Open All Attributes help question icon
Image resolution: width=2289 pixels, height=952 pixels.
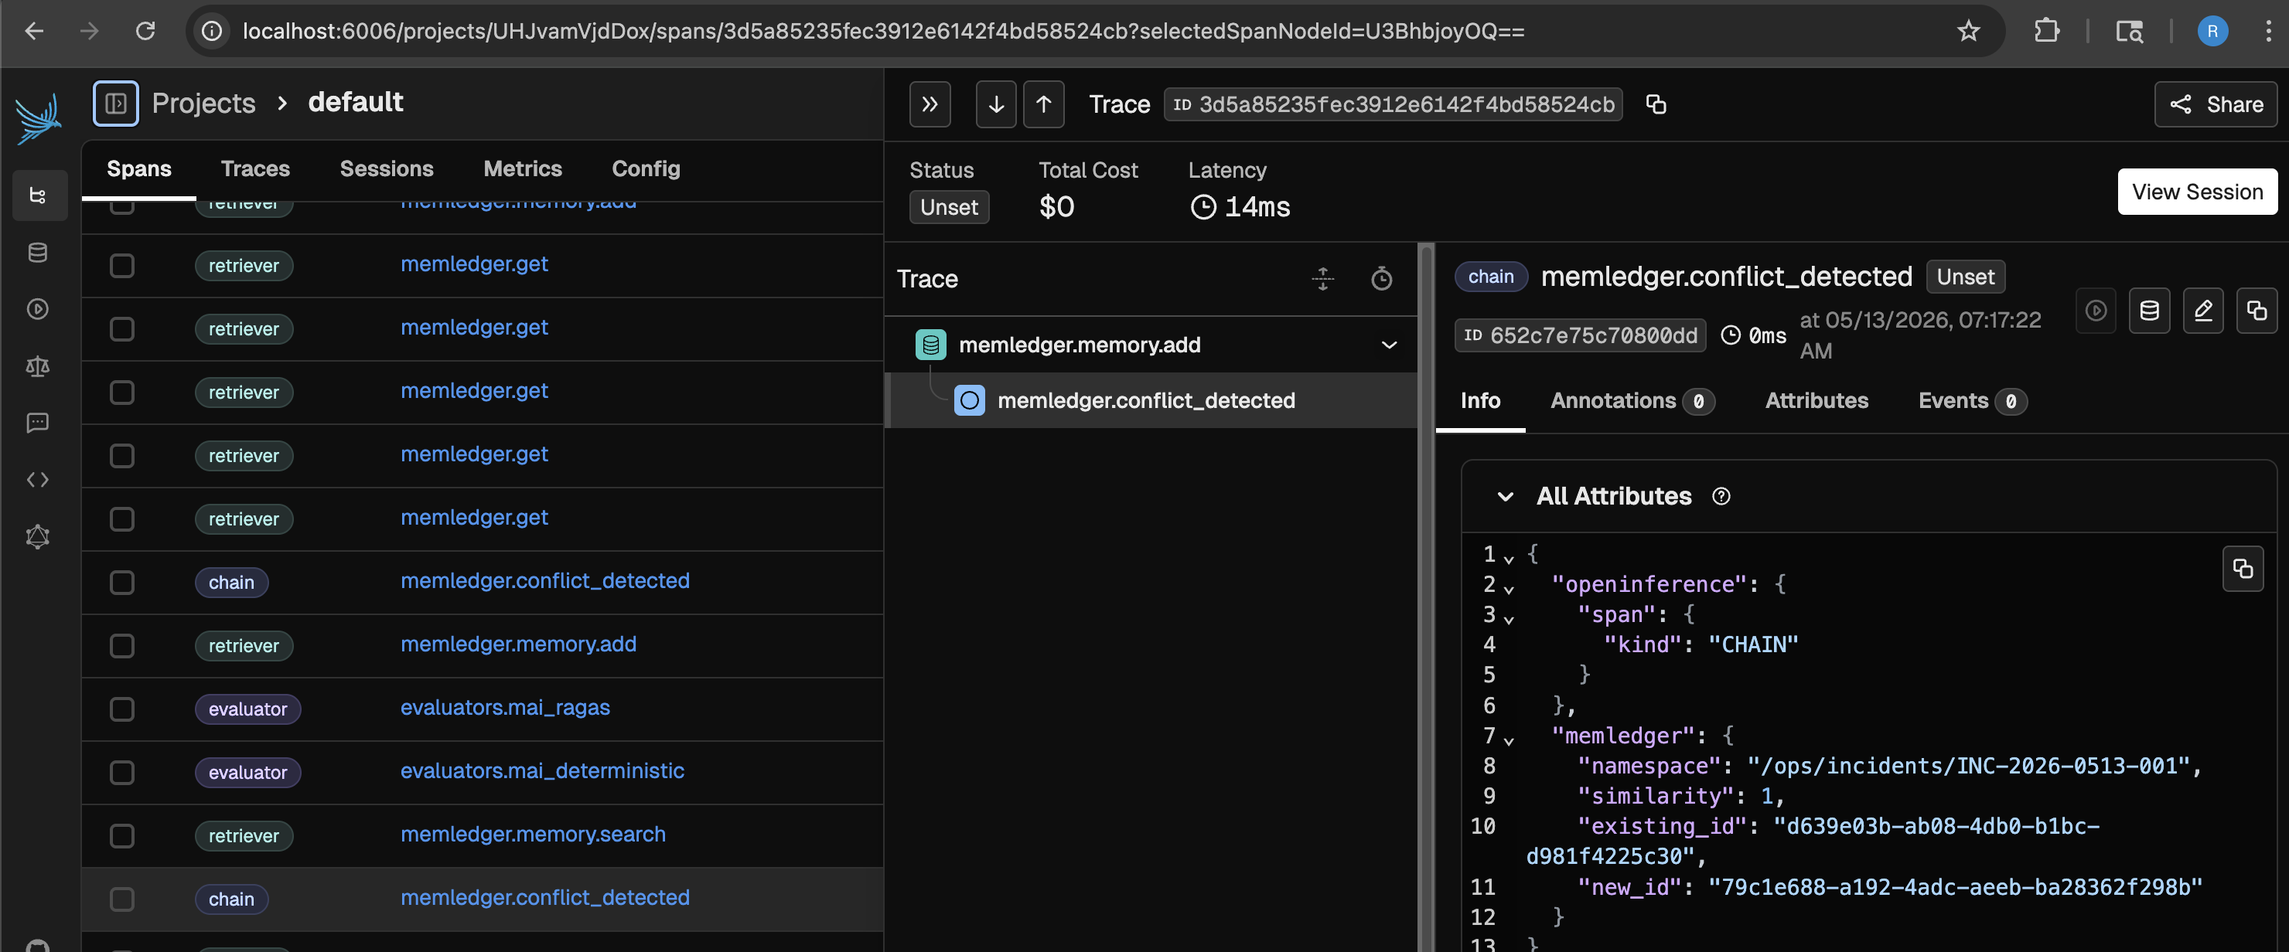[x=1721, y=496]
